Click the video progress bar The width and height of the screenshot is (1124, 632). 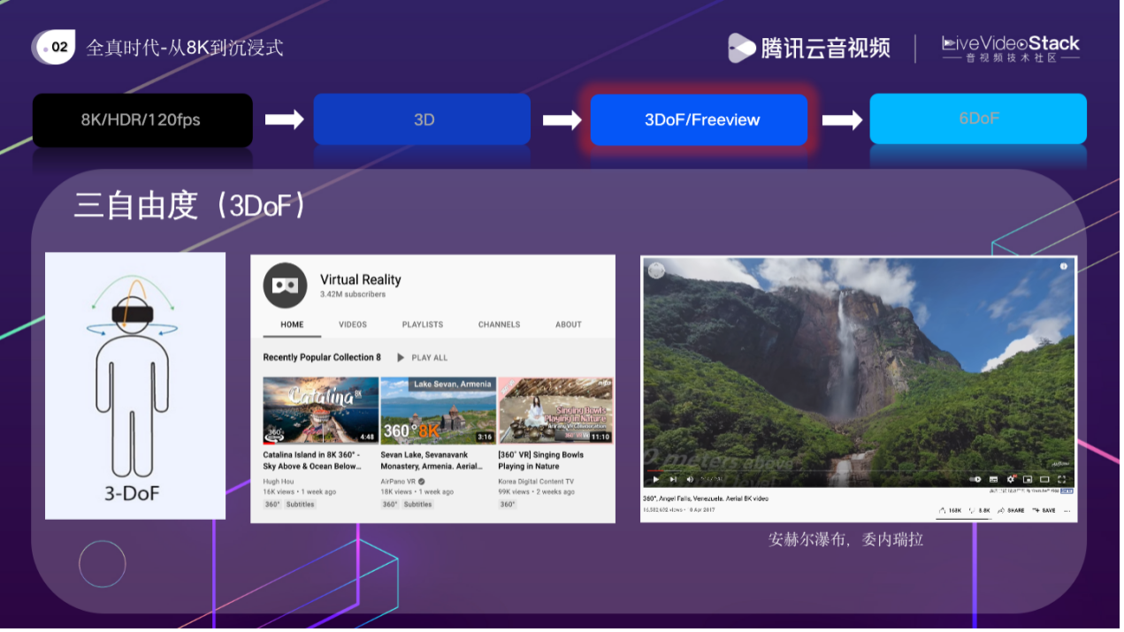pos(859,470)
